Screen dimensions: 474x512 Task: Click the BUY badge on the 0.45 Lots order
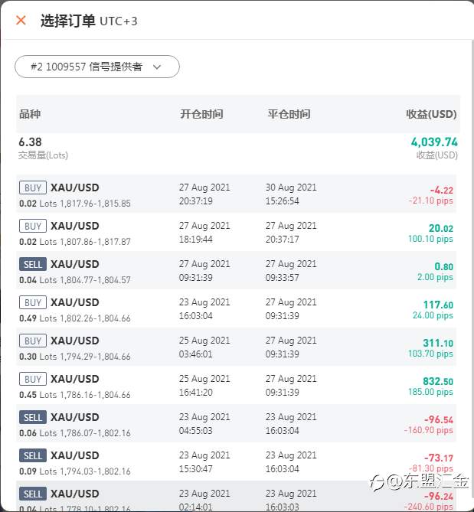pyautogui.click(x=33, y=379)
